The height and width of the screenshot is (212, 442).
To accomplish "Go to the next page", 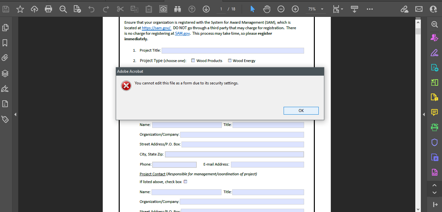I will point(206,9).
